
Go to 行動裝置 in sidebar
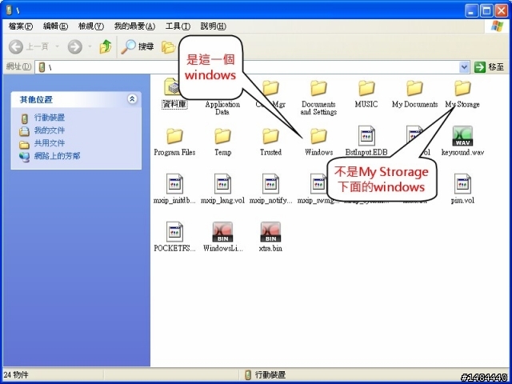(x=50, y=118)
